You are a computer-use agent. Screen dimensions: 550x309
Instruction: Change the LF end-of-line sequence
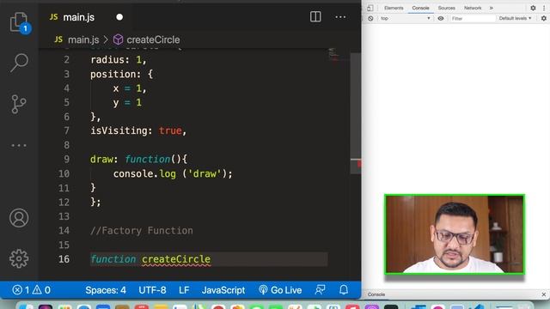click(184, 290)
